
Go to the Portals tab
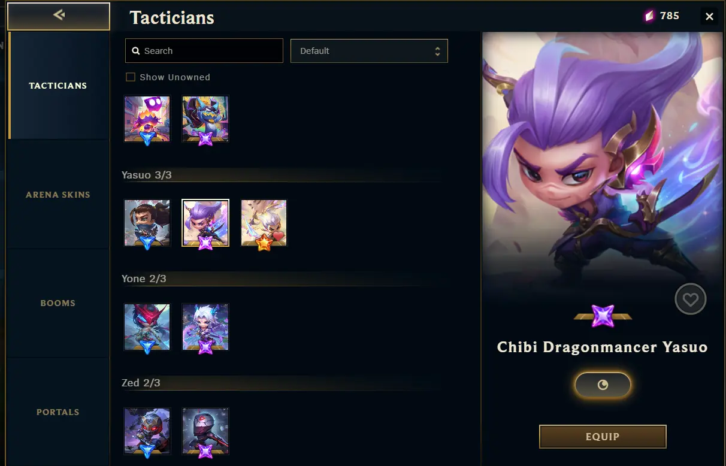(x=58, y=412)
